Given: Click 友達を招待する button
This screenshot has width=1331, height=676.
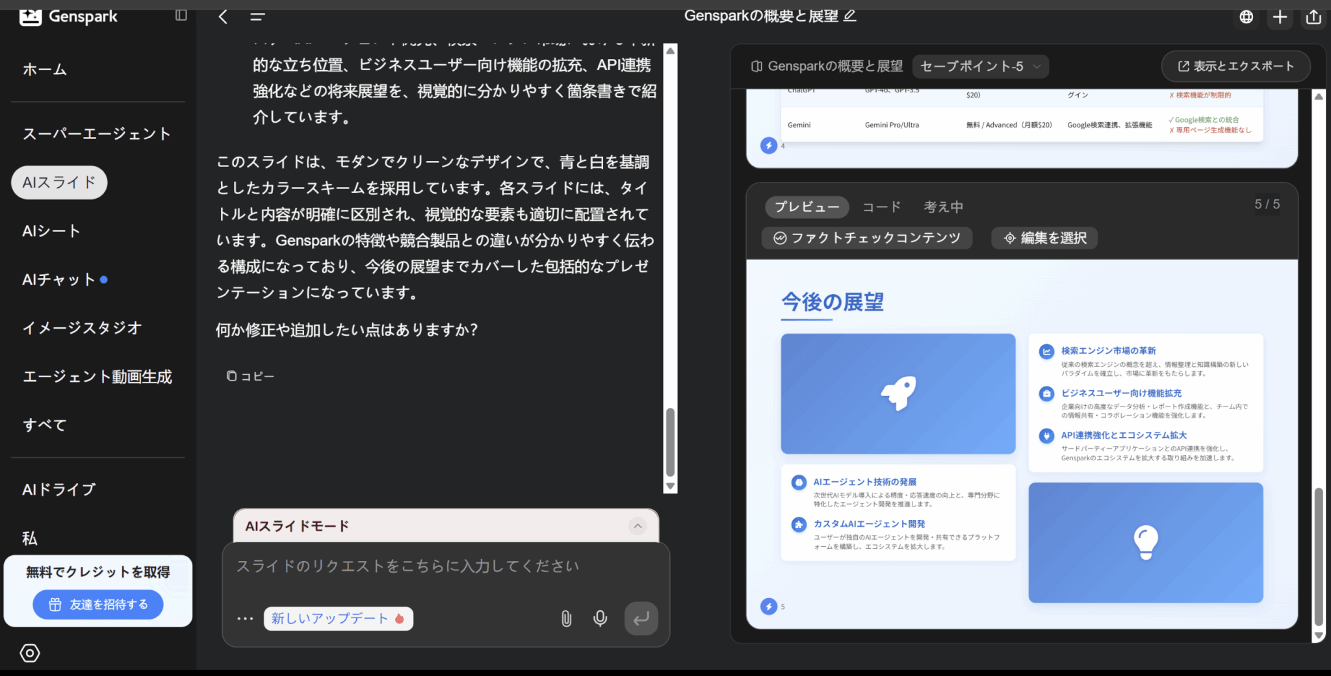Looking at the screenshot, I should pos(98,605).
